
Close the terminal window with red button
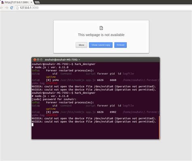click(x=35, y=60)
